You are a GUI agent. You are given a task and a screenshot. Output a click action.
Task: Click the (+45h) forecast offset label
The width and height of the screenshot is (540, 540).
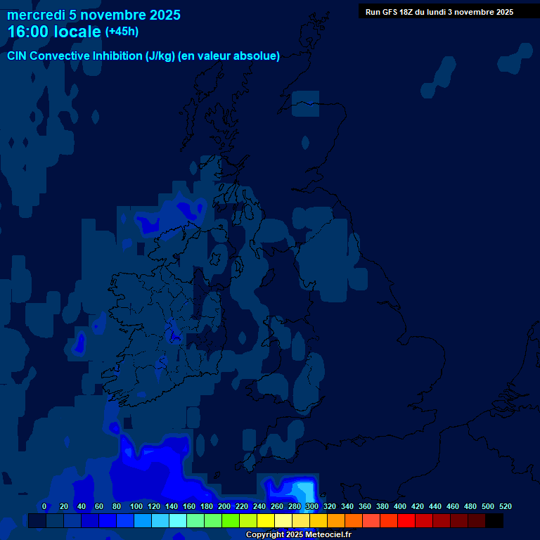pos(122,32)
